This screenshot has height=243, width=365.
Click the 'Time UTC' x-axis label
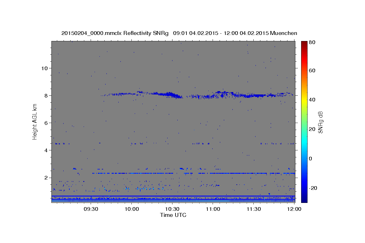pos(173,215)
